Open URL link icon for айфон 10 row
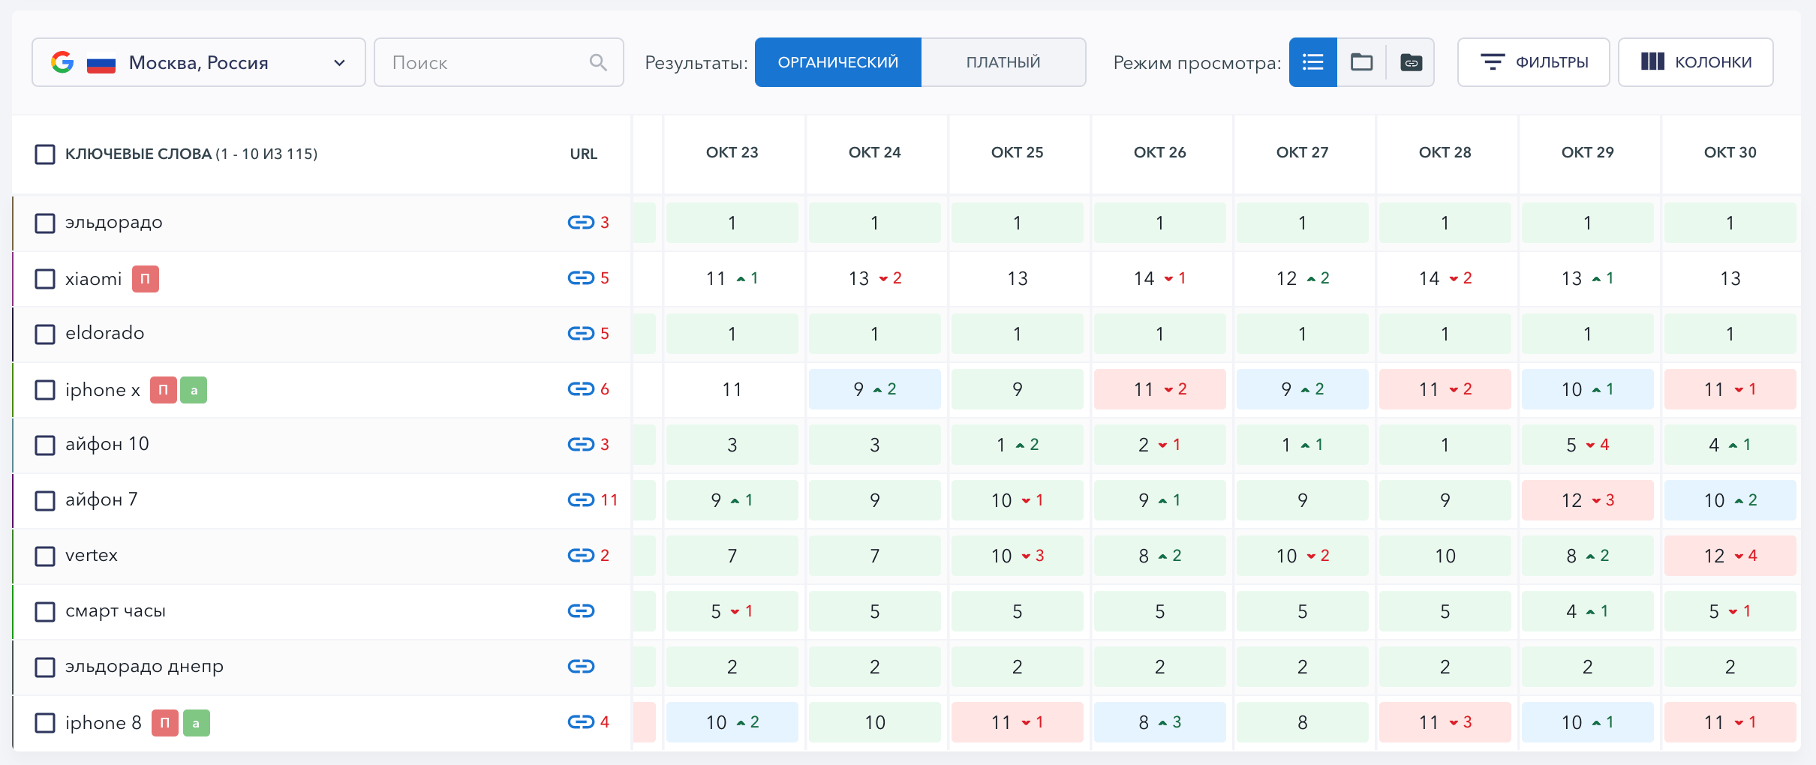The width and height of the screenshot is (1816, 765). [x=581, y=444]
